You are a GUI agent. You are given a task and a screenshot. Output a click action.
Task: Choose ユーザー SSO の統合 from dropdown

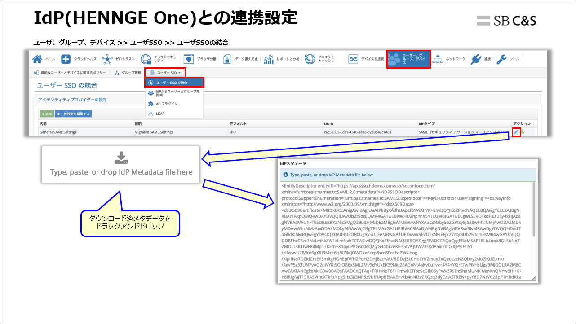pos(174,83)
